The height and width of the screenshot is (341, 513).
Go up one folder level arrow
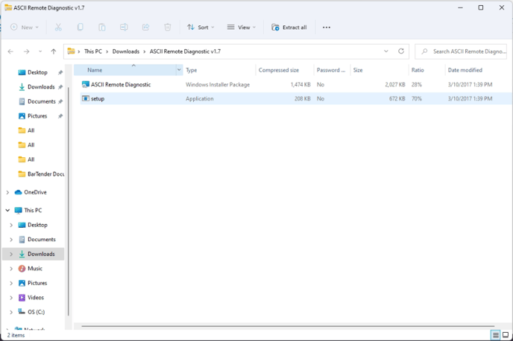(x=54, y=51)
